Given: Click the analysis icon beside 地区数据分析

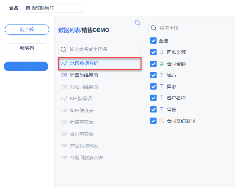Looking at the screenshot, I should click(64, 63).
